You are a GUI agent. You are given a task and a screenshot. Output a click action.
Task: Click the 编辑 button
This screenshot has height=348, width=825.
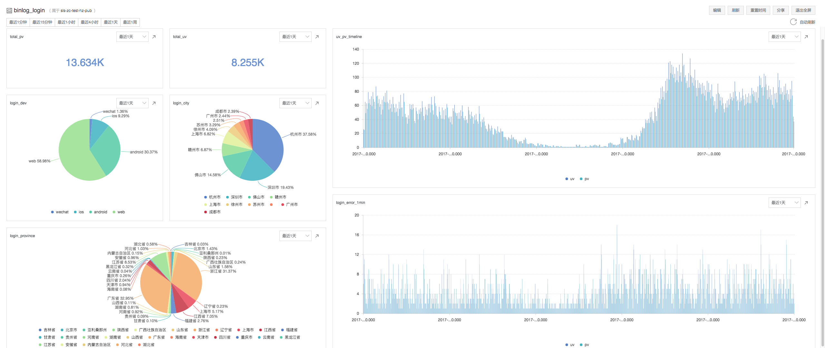click(x=717, y=10)
